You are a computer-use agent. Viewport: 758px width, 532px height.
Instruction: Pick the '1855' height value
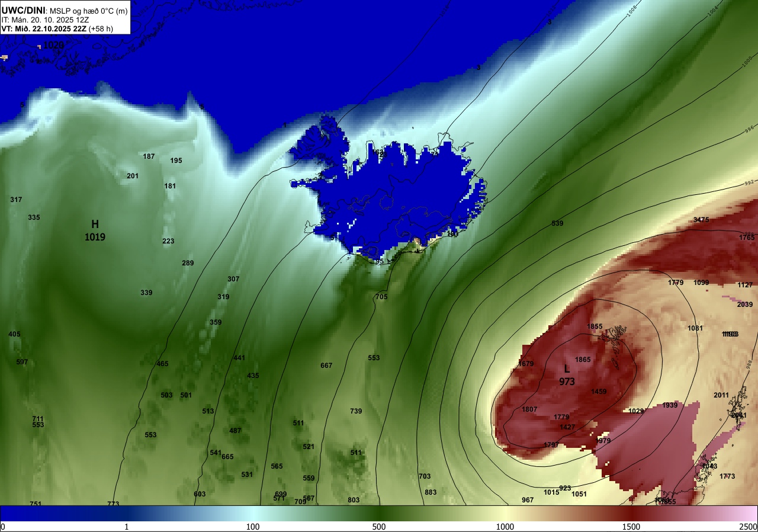click(595, 326)
